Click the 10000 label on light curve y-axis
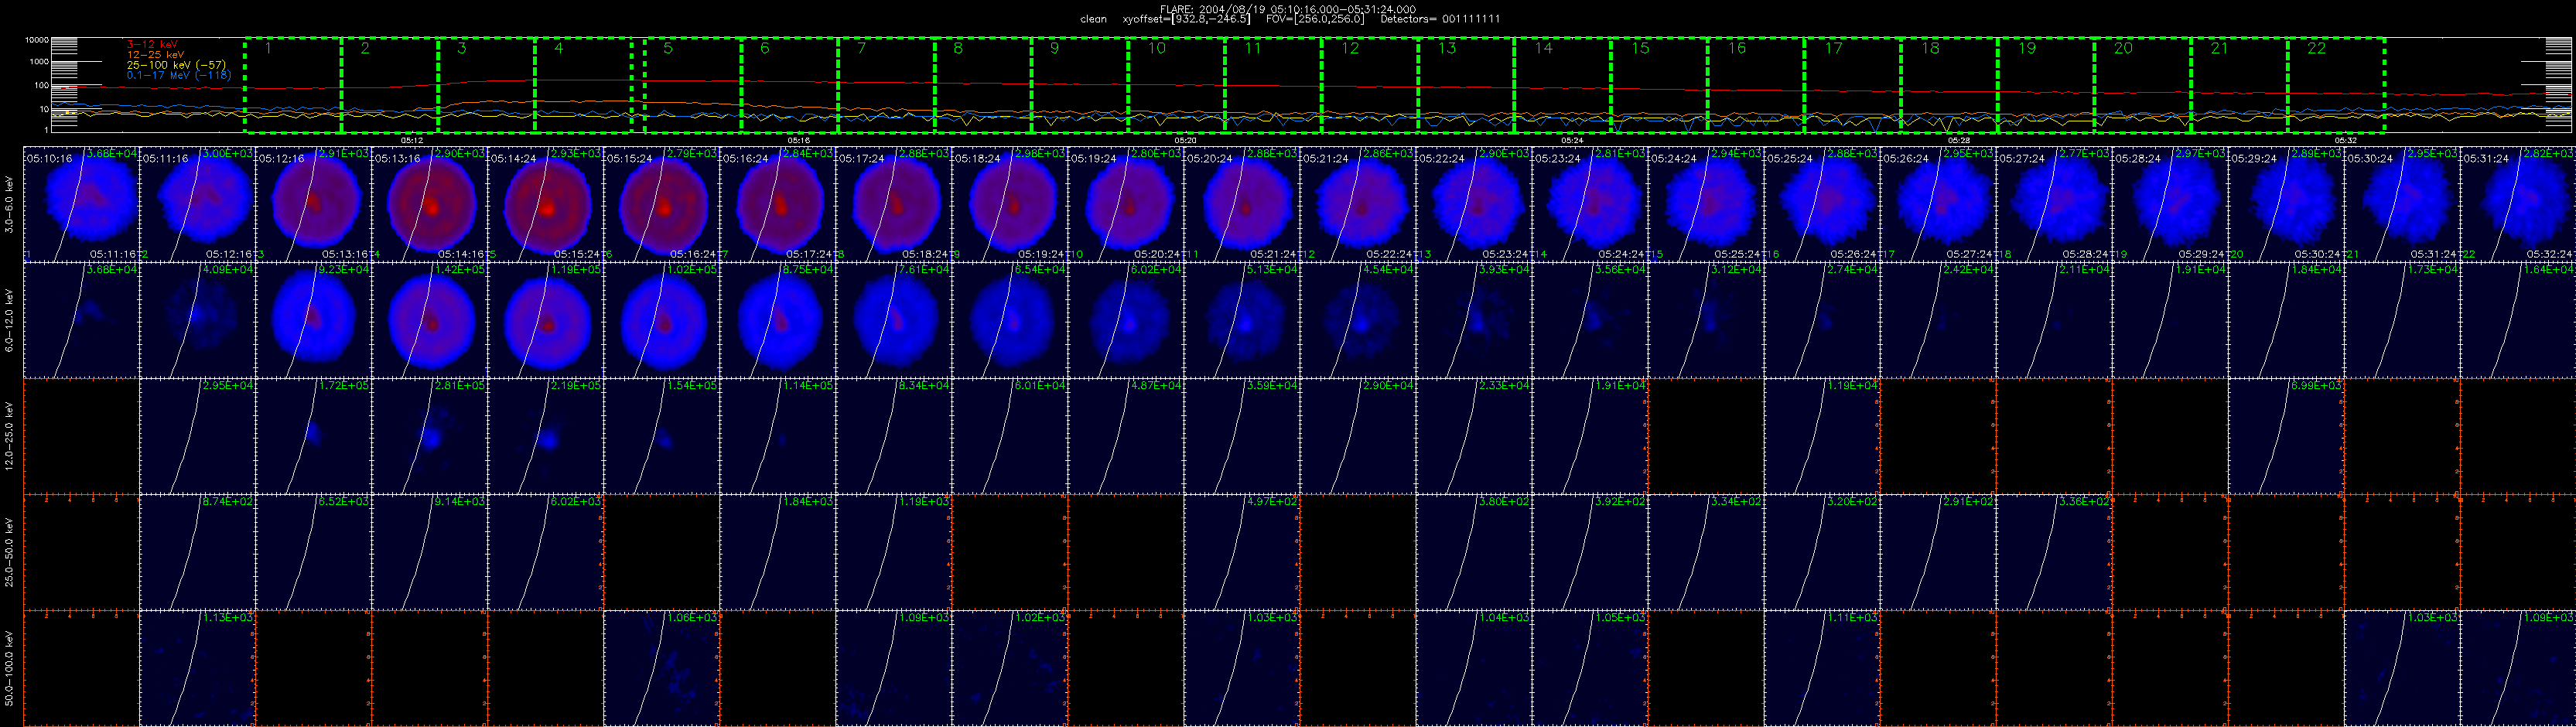Viewport: 2576px width, 727px height. (x=37, y=41)
